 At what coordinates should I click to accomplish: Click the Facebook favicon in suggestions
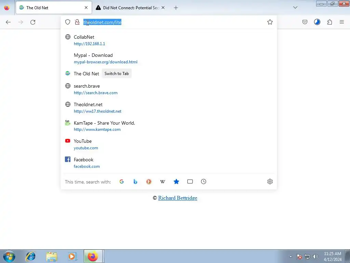click(x=68, y=159)
